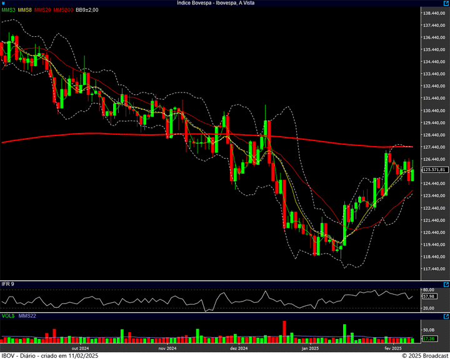The width and height of the screenshot is (450, 359).
Task: Select the BB9±2,00 Bollinger Bands label
Action: (x=87, y=10)
